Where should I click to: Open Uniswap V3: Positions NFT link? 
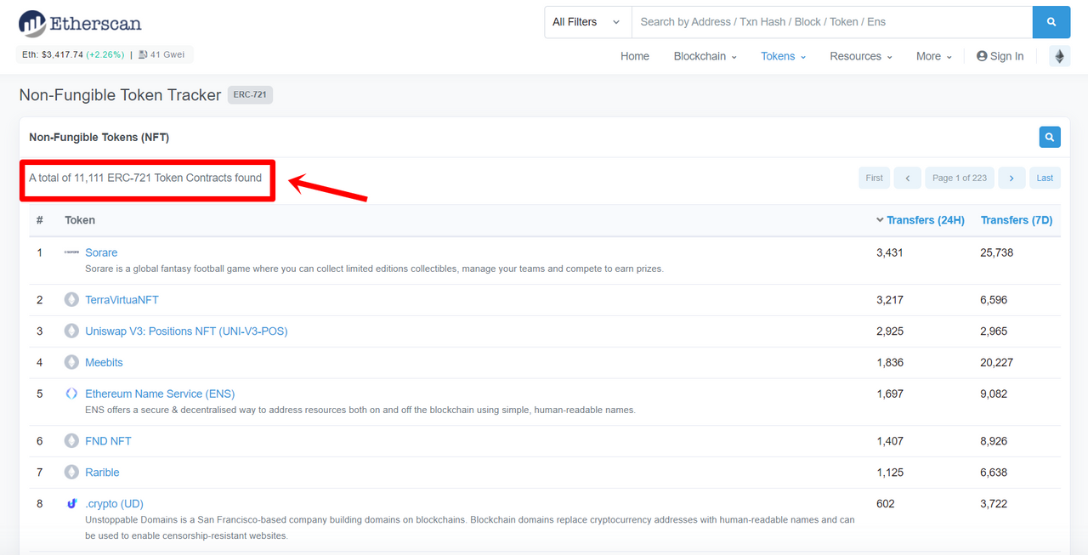186,331
